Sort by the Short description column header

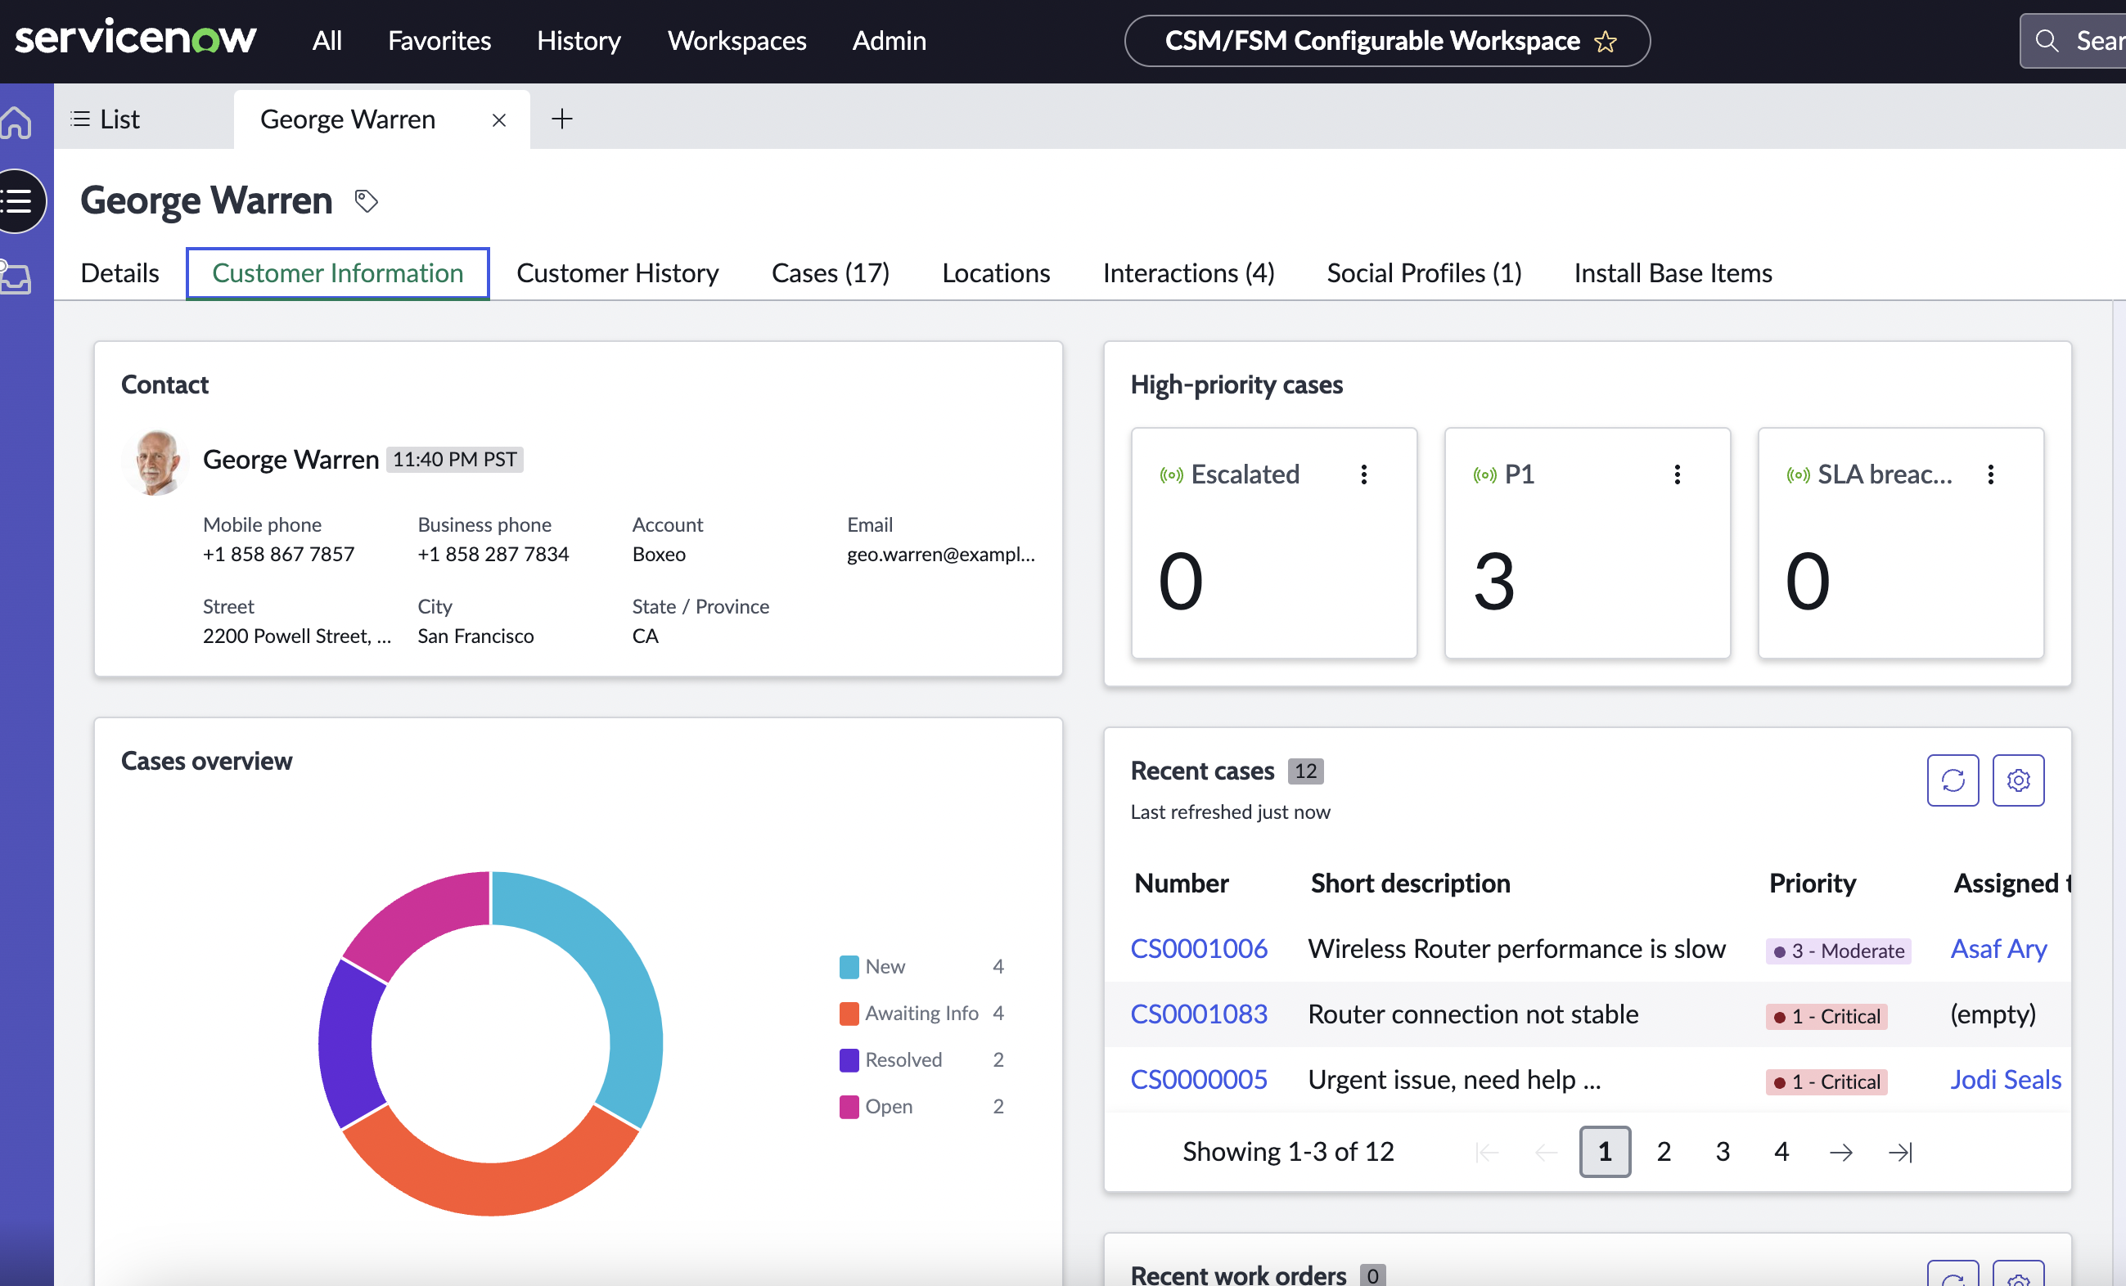point(1411,884)
